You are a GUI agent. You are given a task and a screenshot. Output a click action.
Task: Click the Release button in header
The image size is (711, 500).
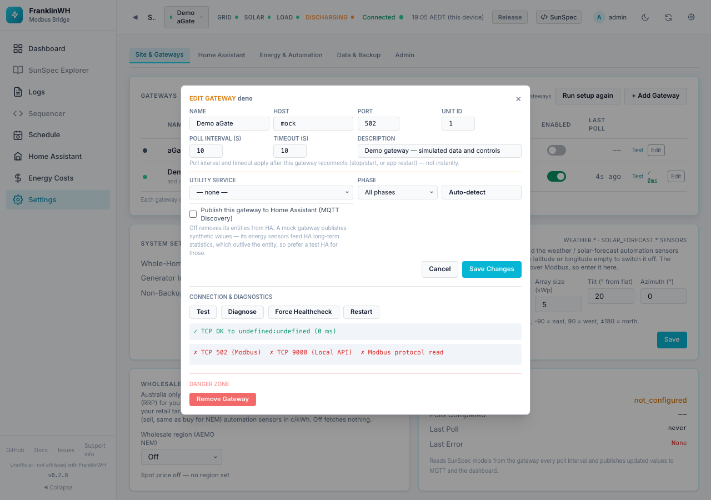coord(510,17)
